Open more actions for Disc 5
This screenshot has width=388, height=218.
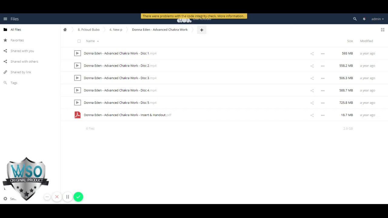323,103
